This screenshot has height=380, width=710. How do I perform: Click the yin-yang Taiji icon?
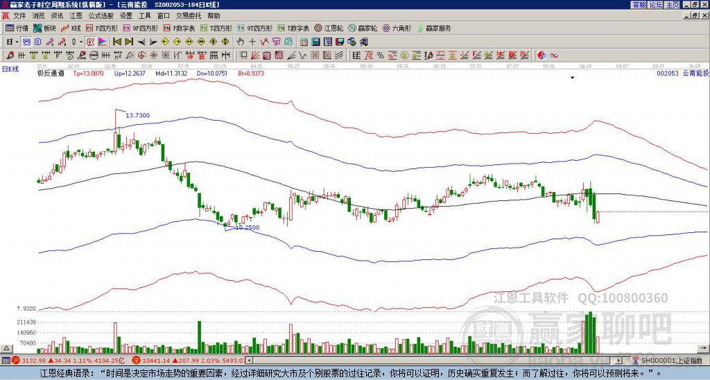542,55
